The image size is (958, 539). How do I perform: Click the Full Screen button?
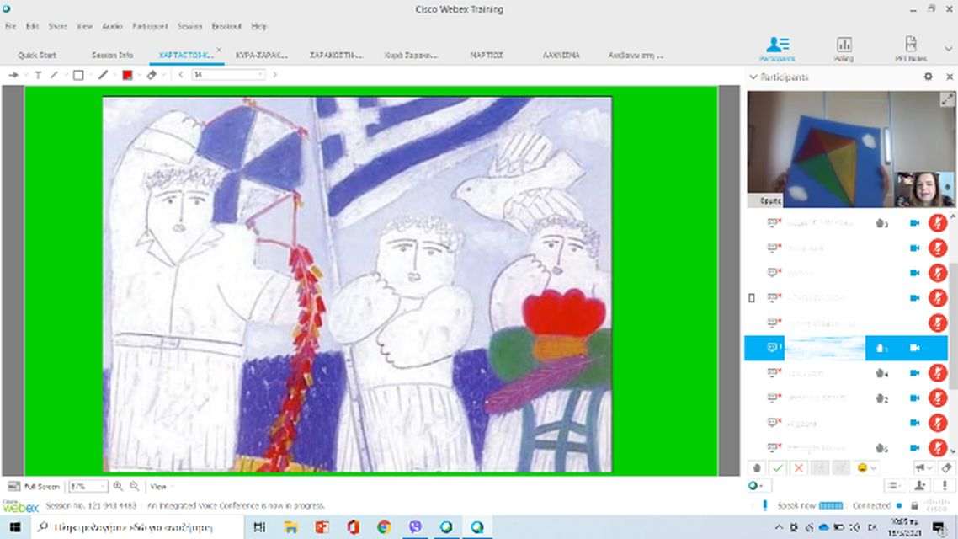[35, 487]
